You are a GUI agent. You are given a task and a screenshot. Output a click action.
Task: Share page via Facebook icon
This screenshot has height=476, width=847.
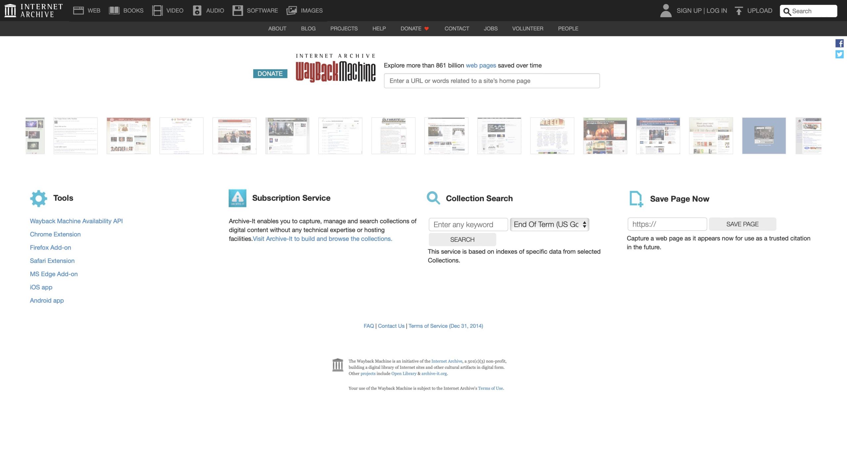coord(839,43)
